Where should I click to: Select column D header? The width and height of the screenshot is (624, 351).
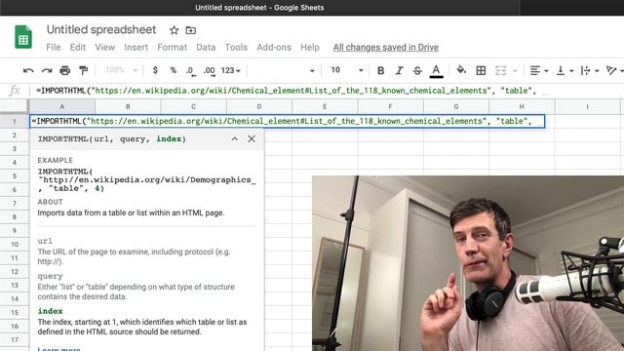click(259, 106)
